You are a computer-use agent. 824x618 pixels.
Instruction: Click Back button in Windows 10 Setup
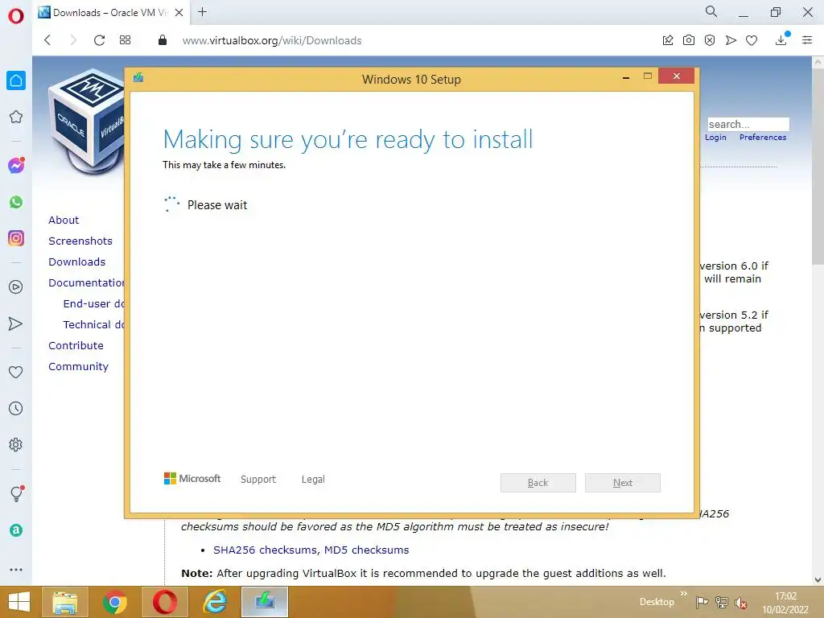click(538, 483)
